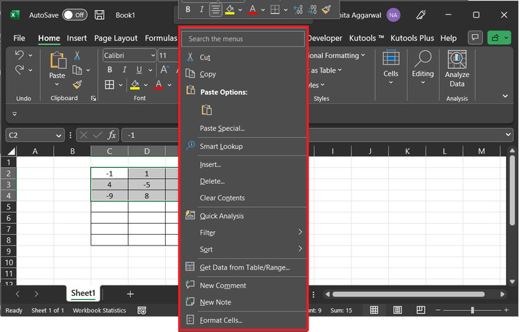Open the underline style dropdown arrow
Screen dimensions: 520x332
pyautogui.click(x=151, y=70)
